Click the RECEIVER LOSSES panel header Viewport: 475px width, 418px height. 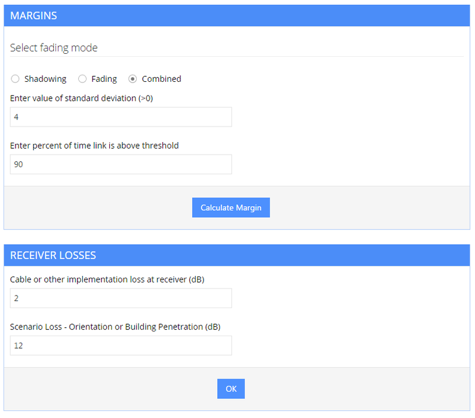tap(237, 255)
